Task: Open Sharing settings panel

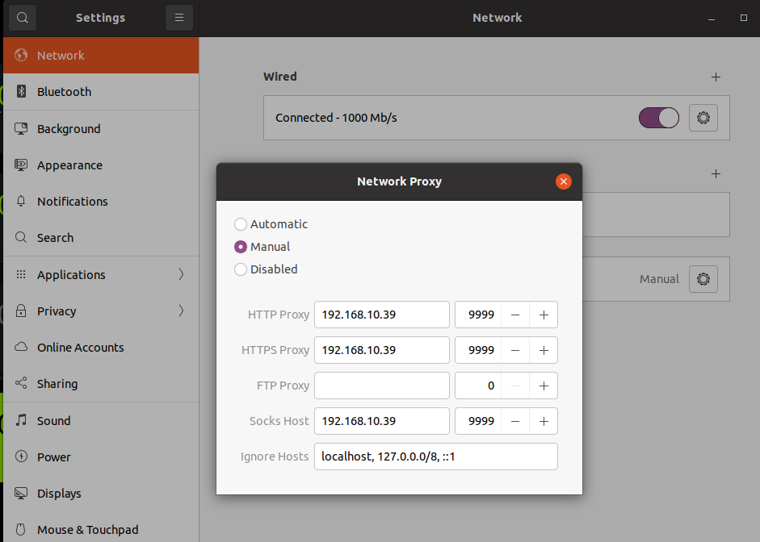Action: (101, 383)
